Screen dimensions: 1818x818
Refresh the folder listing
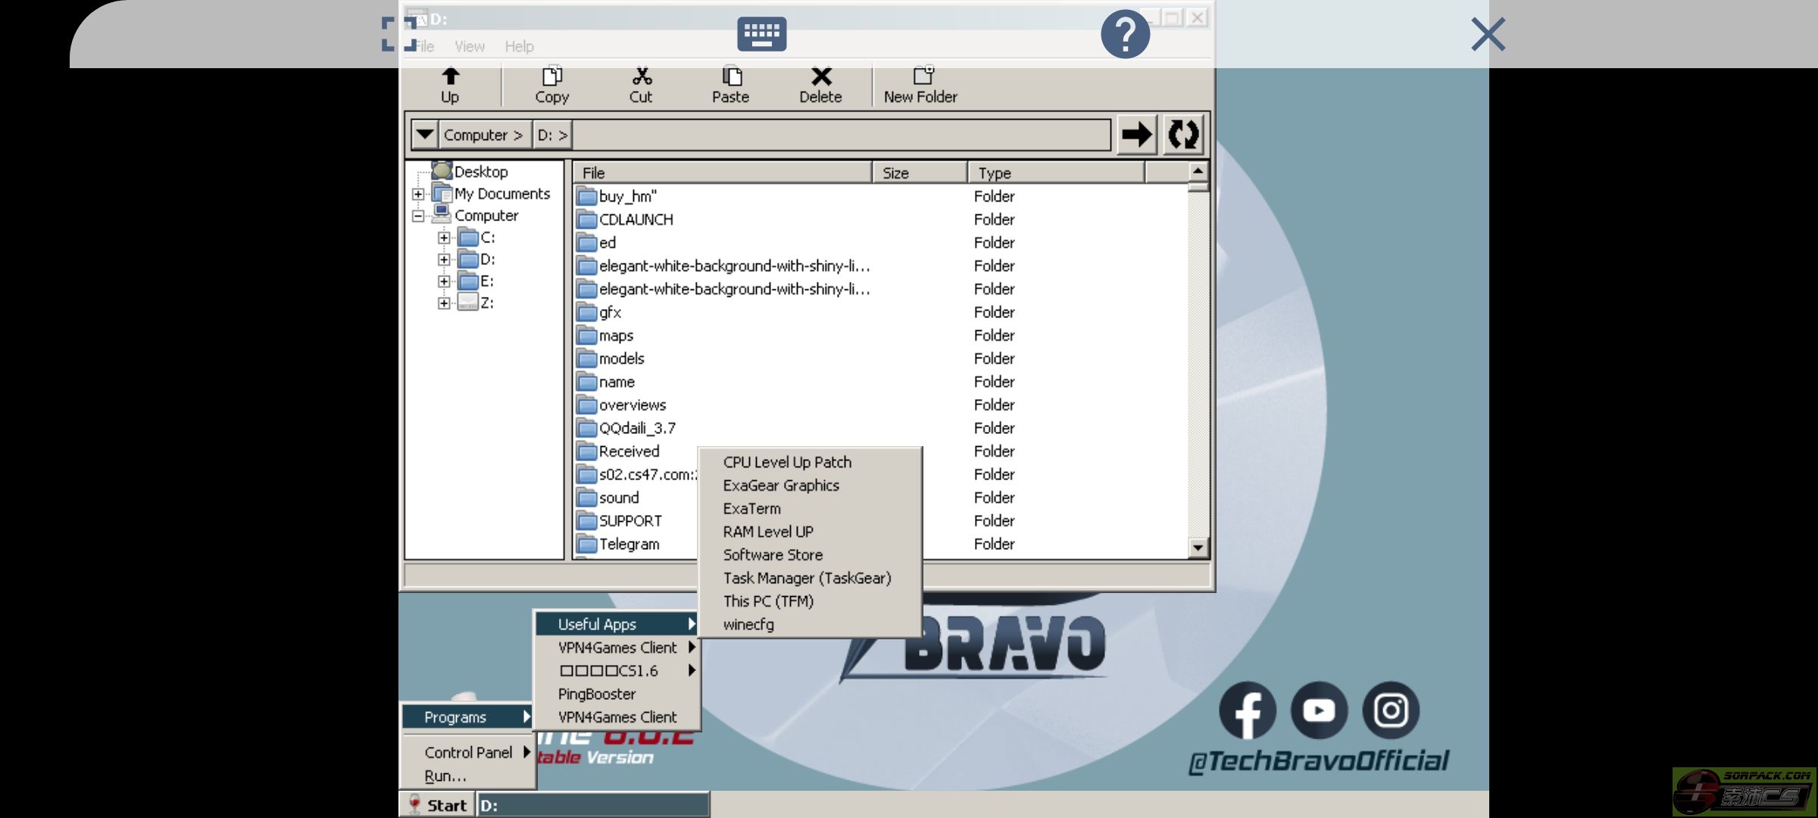[x=1182, y=135]
